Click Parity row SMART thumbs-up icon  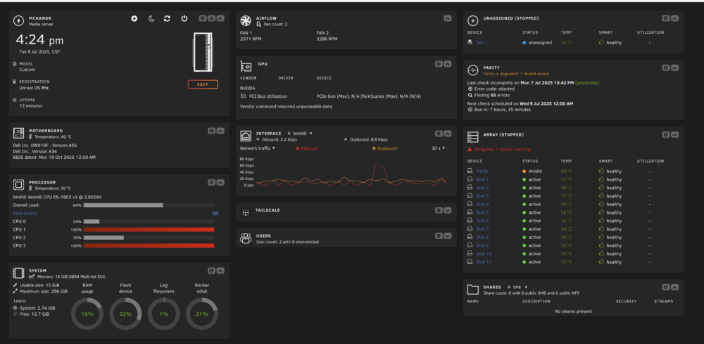(x=602, y=171)
